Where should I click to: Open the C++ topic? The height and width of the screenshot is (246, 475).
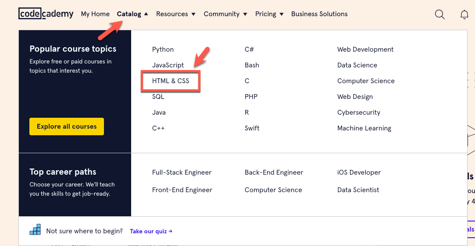click(x=158, y=128)
